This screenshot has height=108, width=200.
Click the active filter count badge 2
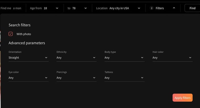click(x=151, y=8)
